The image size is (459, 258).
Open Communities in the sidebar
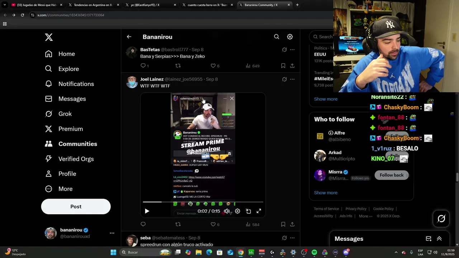71,144
